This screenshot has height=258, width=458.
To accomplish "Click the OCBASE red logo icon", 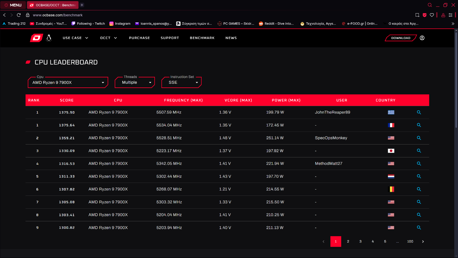I will tap(37, 38).
